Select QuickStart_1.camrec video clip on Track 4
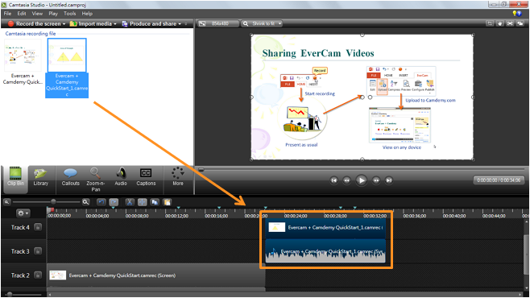This screenshot has width=530, height=298. [x=325, y=228]
